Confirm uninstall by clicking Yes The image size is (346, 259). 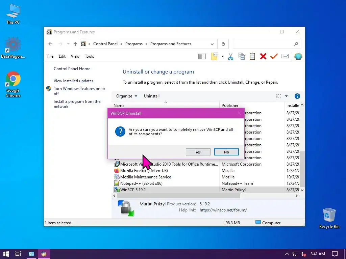pos(198,152)
